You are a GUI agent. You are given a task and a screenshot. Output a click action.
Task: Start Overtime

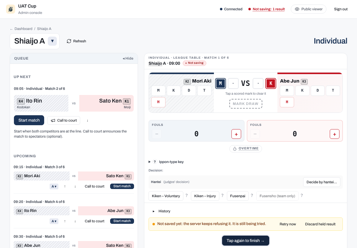246,148
